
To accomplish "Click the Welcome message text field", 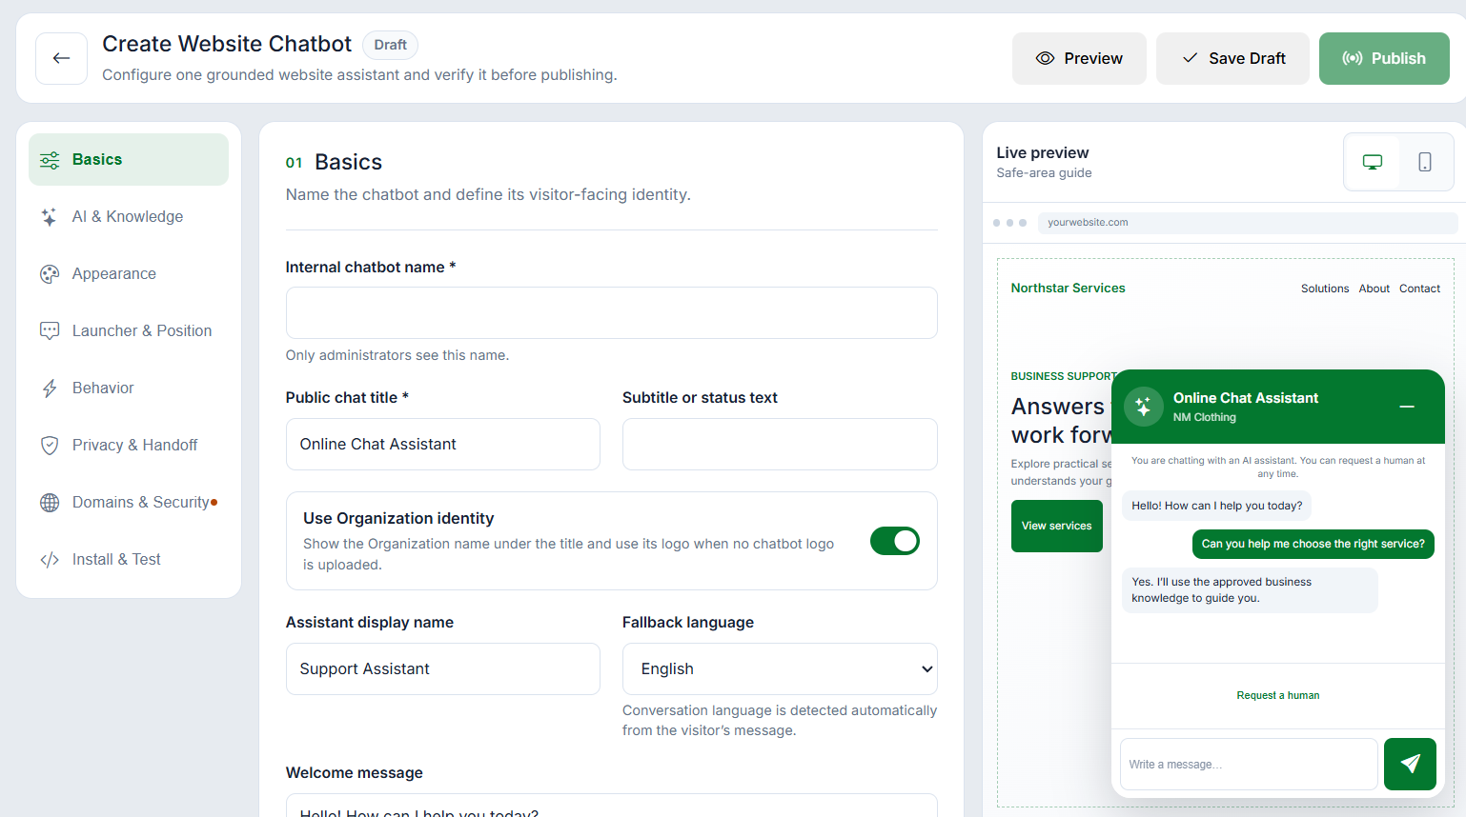I will point(611,806).
